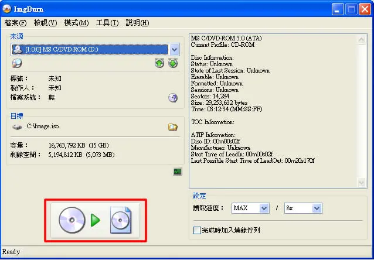Screen dimensions: 374x260
Task: Open the 8x read speed dropdown
Action: [x=317, y=208]
